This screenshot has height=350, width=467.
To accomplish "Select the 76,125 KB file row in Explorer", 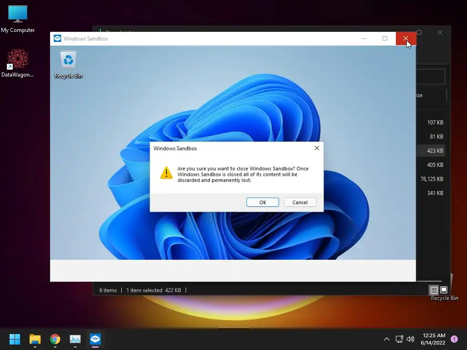I will click(x=431, y=179).
